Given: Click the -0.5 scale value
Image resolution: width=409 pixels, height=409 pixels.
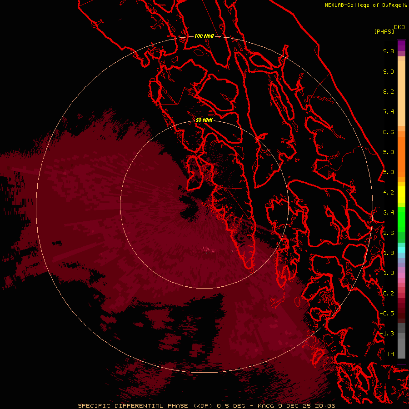Looking at the screenshot, I should pyautogui.click(x=387, y=314).
